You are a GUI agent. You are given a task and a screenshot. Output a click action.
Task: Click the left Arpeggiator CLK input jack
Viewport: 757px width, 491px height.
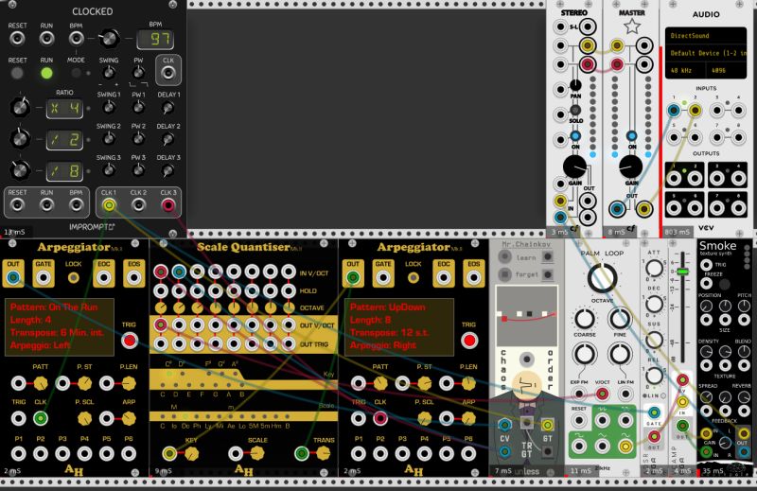coord(41,418)
